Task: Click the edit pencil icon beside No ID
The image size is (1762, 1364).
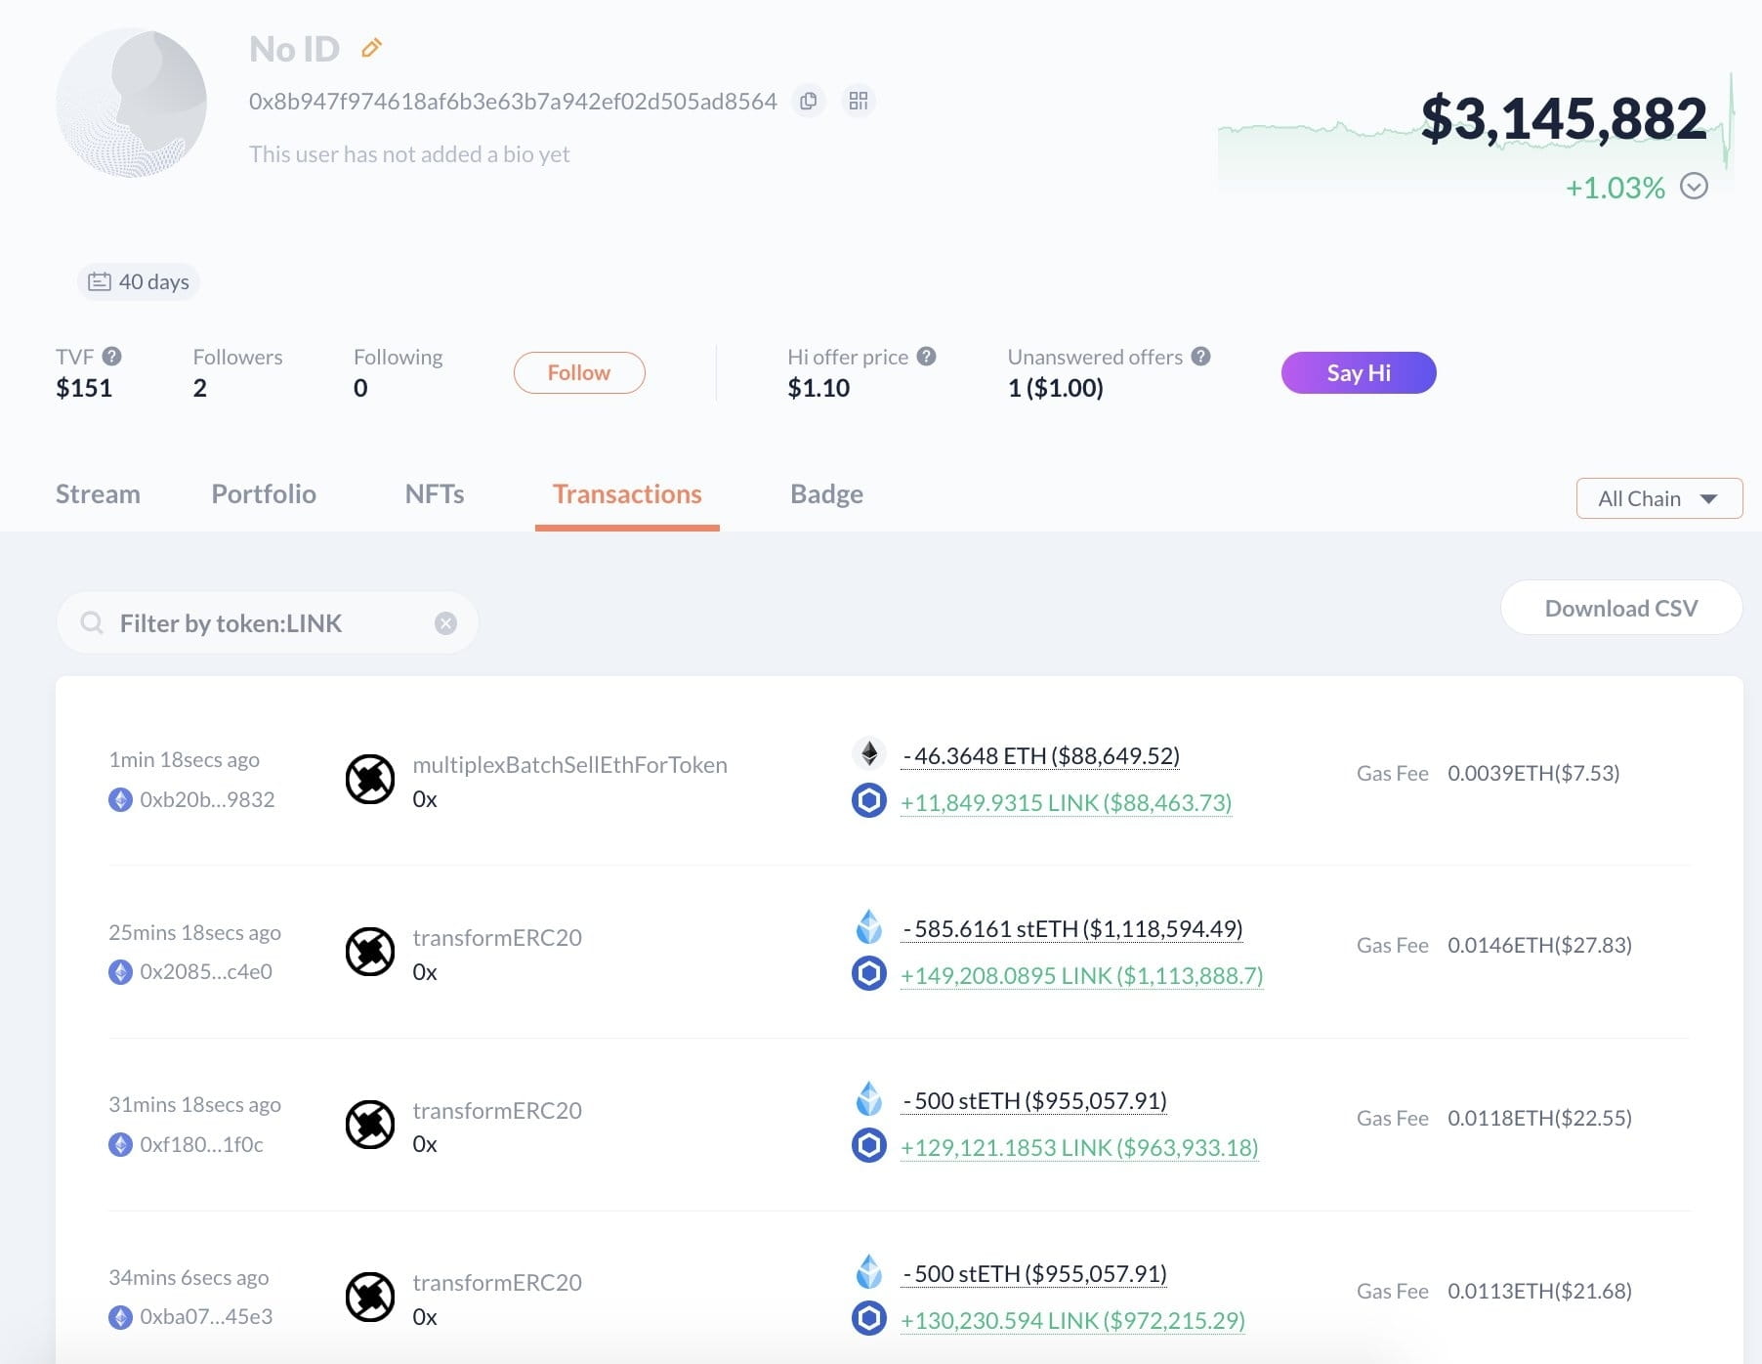Action: [371, 47]
